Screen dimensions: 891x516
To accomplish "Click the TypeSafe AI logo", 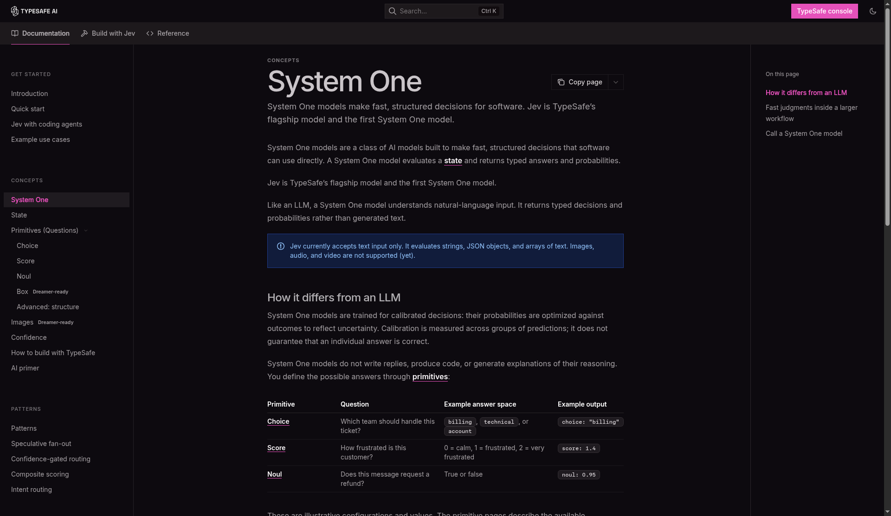I will point(34,11).
